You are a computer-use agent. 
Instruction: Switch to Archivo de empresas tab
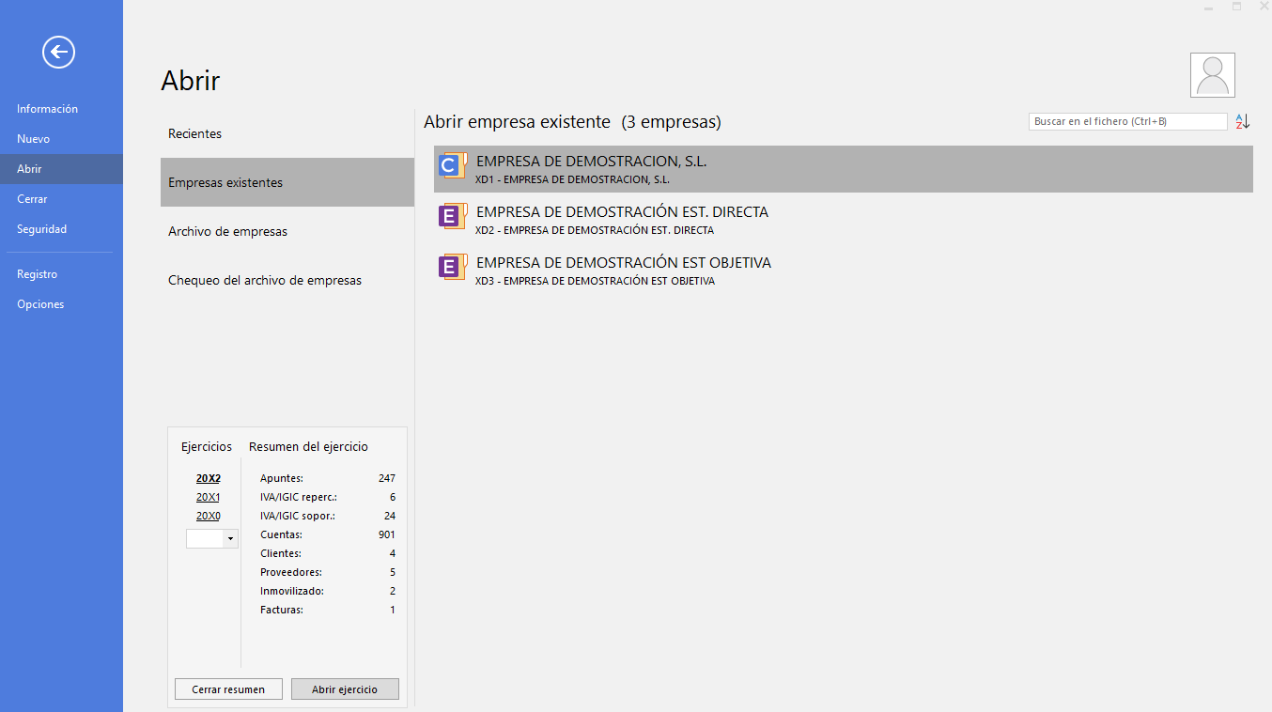point(287,231)
